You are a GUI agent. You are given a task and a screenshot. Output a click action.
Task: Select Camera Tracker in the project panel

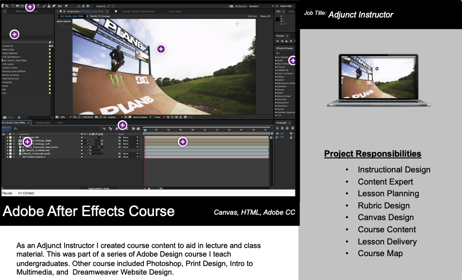(10, 68)
